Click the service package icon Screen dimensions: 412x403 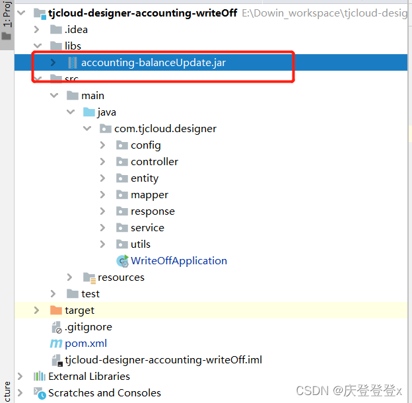tap(122, 228)
